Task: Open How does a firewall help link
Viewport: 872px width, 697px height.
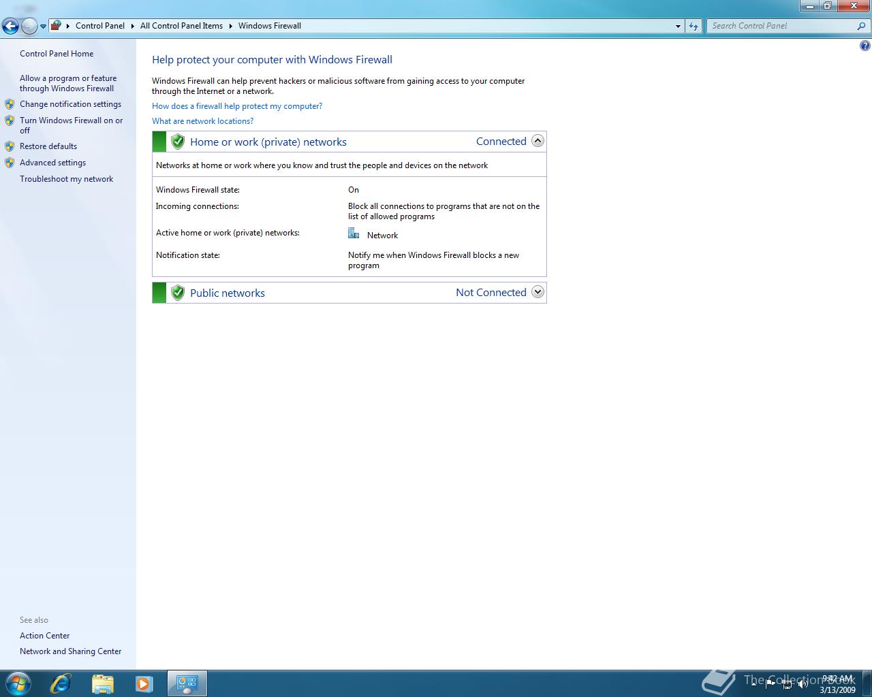Action: [x=237, y=106]
